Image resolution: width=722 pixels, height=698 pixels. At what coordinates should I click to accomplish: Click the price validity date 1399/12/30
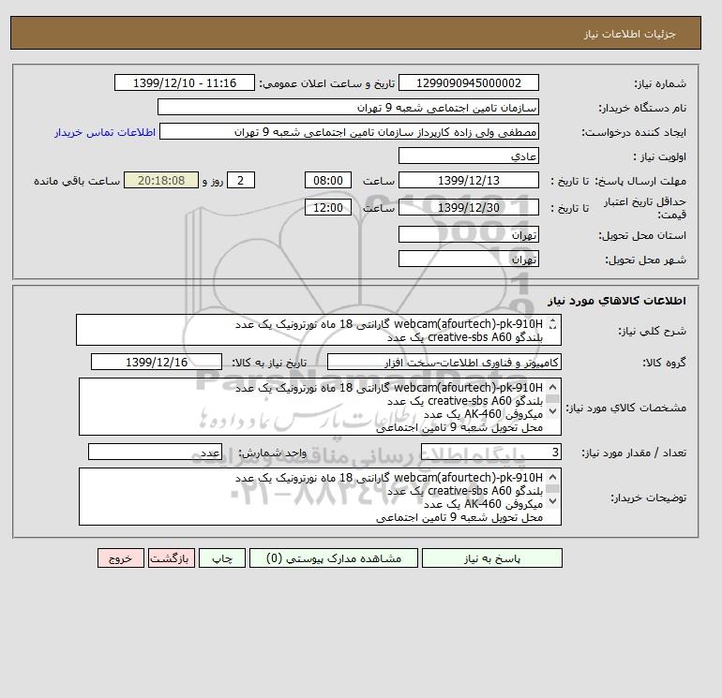[468, 207]
